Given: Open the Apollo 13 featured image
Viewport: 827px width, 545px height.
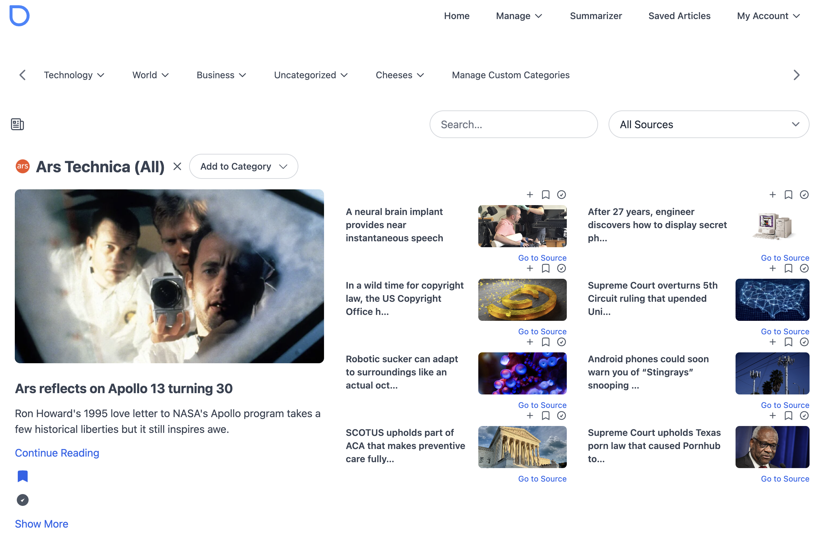Looking at the screenshot, I should pyautogui.click(x=169, y=276).
